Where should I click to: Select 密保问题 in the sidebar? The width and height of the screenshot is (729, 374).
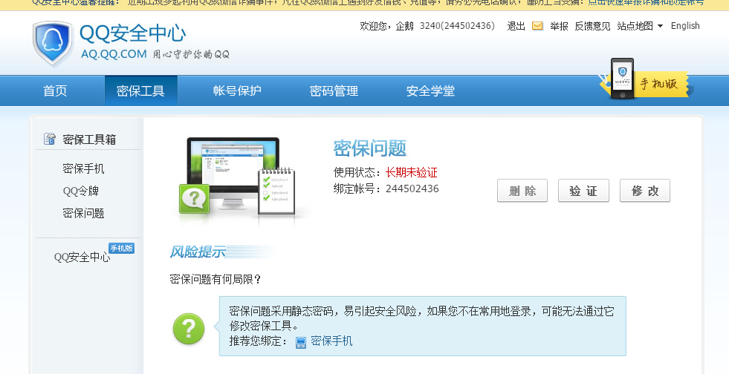(x=83, y=213)
